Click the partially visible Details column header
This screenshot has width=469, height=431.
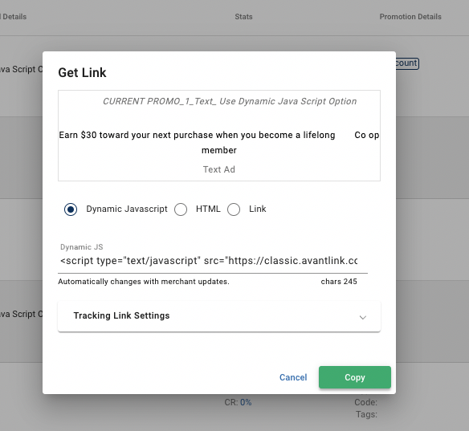(14, 17)
